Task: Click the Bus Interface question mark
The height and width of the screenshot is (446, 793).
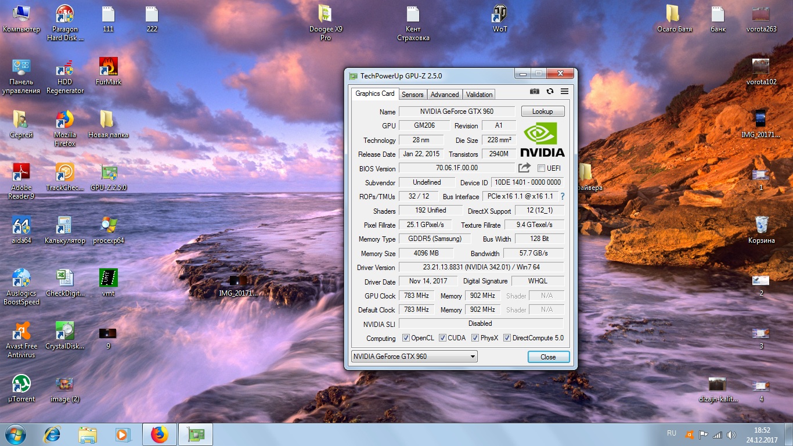Action: [562, 196]
